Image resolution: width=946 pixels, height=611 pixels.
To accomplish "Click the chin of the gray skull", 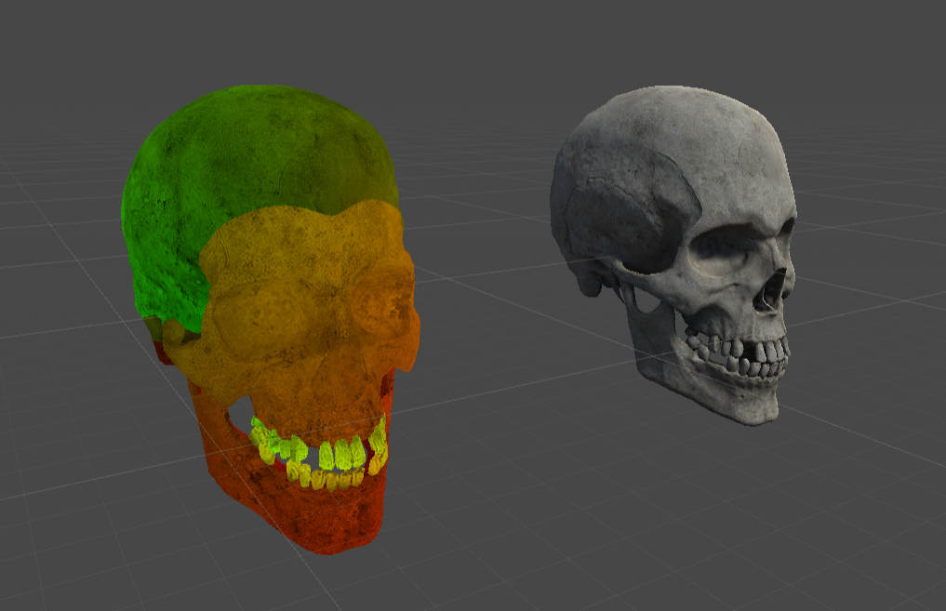I will [x=753, y=409].
